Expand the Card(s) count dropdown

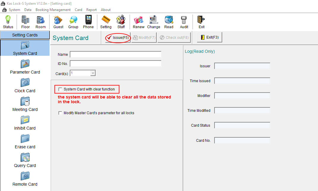[93, 73]
